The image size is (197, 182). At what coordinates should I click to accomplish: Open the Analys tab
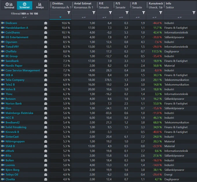[40, 5]
